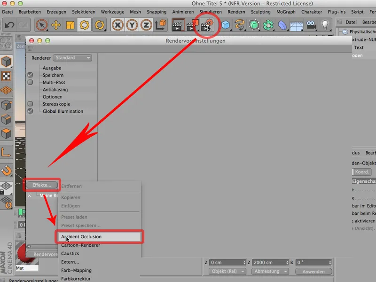Viewport: 376px width, 282px height.
Task: Open the MoGraph menu
Action: [x=286, y=12]
